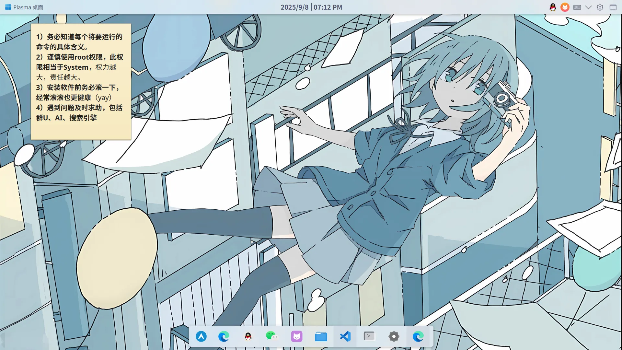Open QQ penguin app from the dock
Viewport: 622px width, 350px height.
[x=248, y=336]
